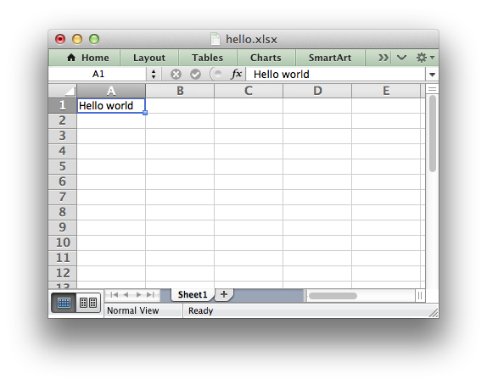
Task: Go to the previous sheet arrow
Action: [126, 294]
